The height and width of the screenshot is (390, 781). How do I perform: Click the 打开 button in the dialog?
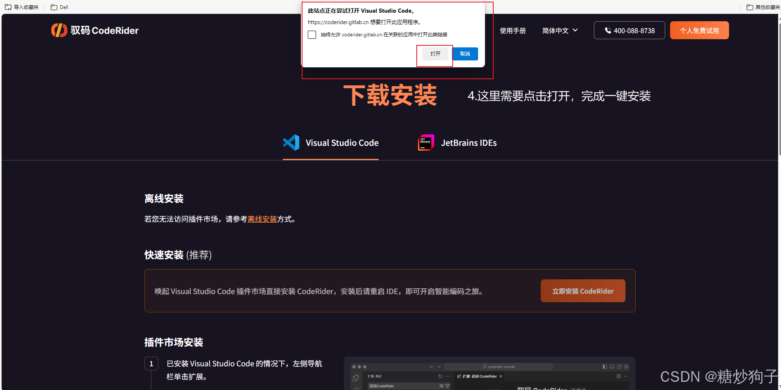(x=435, y=53)
